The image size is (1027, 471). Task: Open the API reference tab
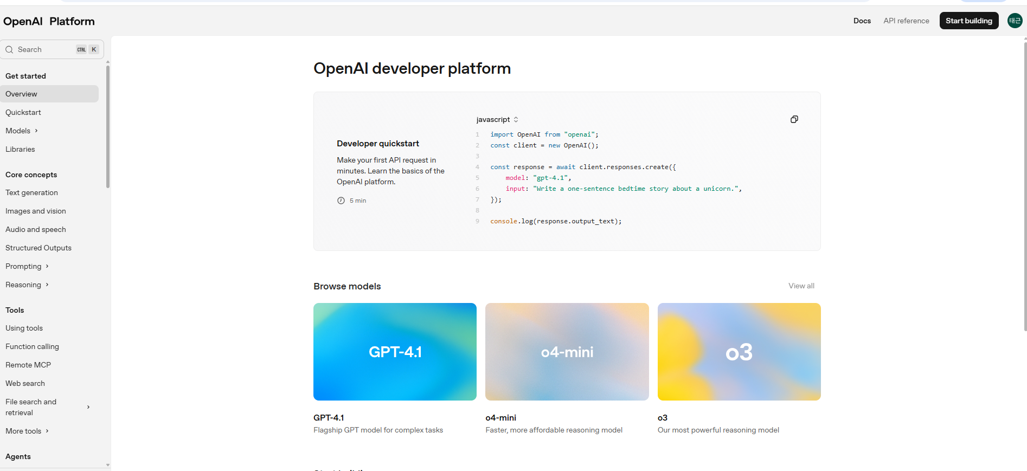coord(906,21)
